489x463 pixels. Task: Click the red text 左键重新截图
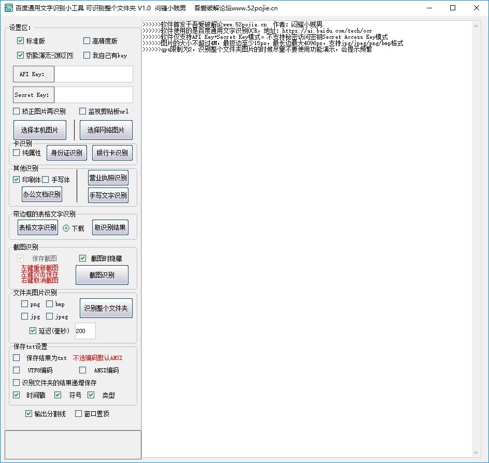(x=39, y=268)
